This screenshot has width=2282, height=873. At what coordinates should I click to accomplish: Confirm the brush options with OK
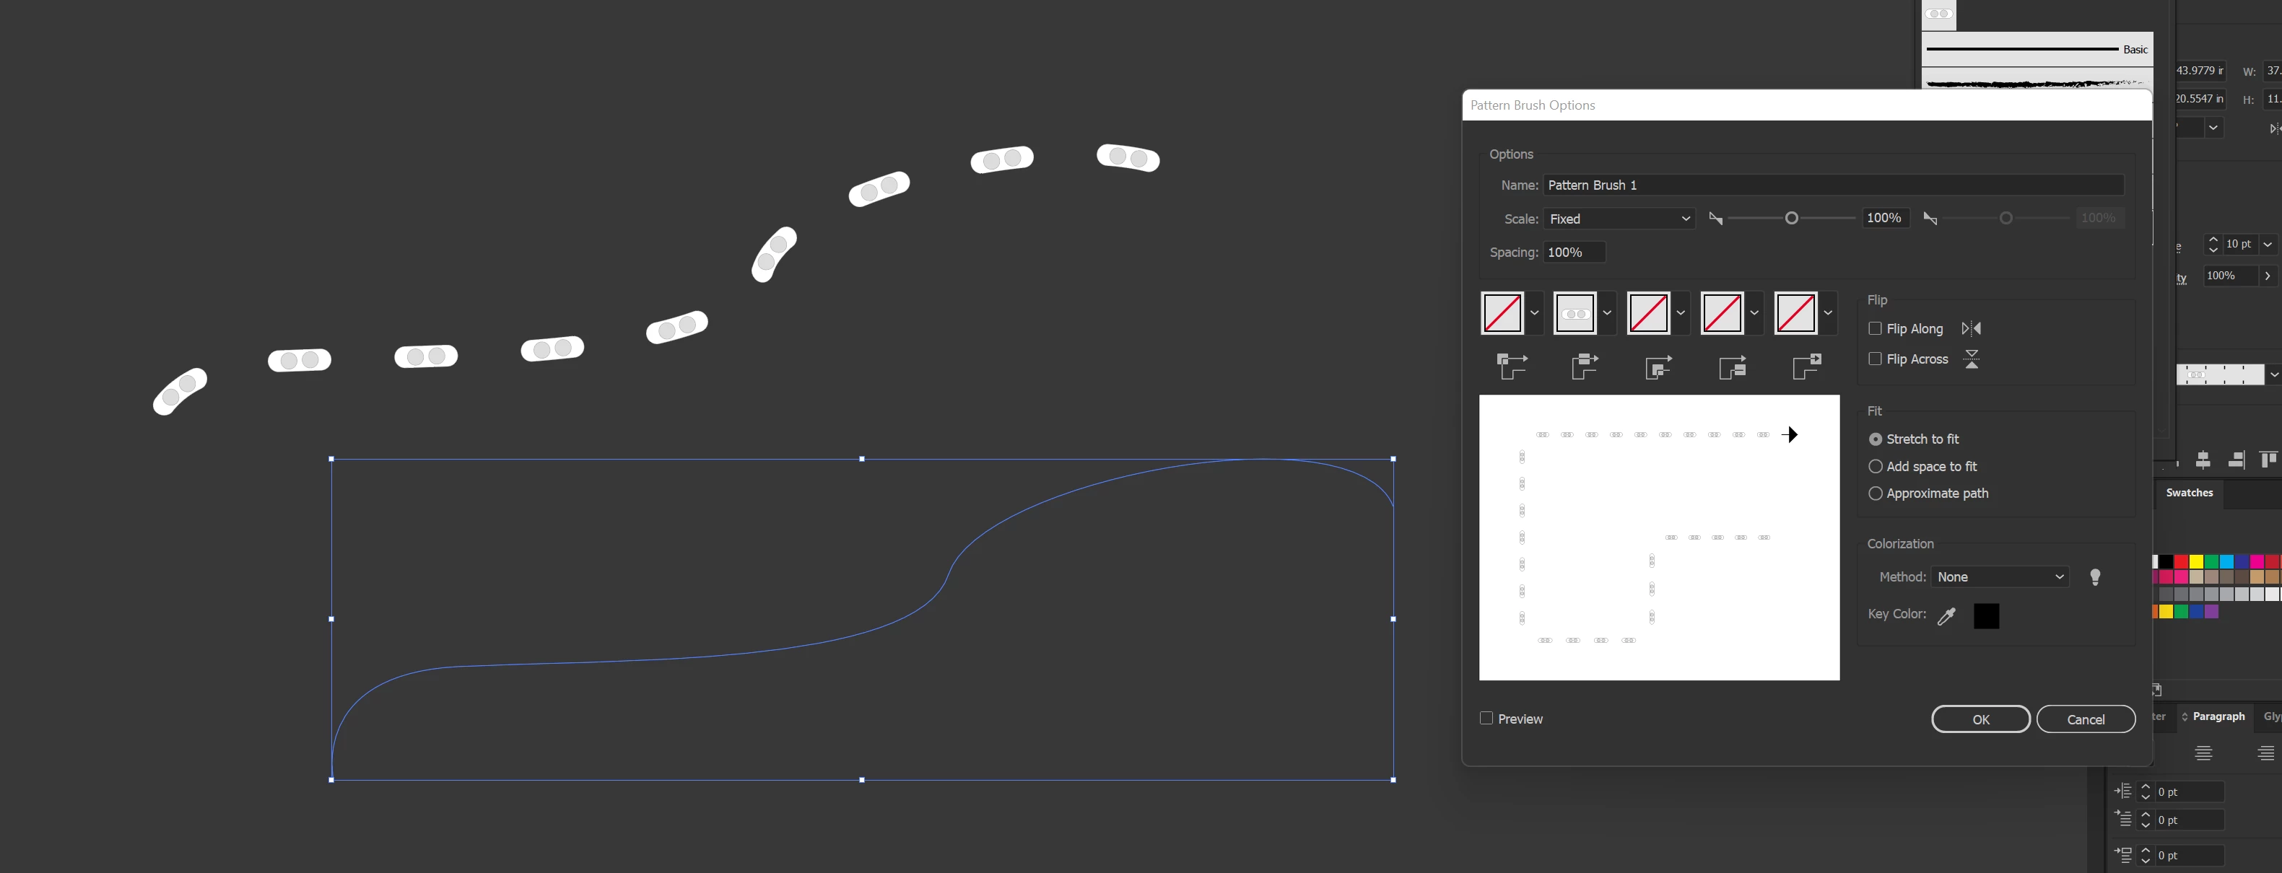[1980, 719]
